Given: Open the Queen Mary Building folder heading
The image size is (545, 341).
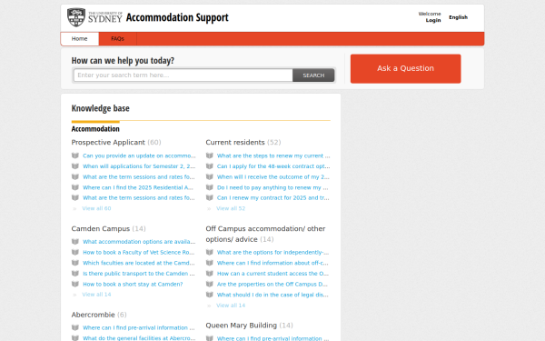Looking at the screenshot, I should click(242, 326).
